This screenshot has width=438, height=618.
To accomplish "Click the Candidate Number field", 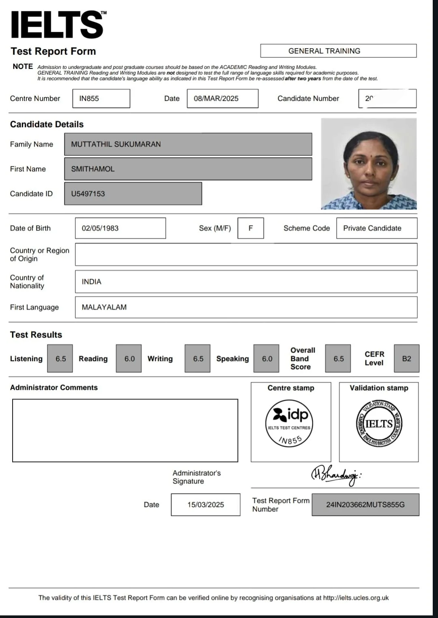I will [387, 98].
